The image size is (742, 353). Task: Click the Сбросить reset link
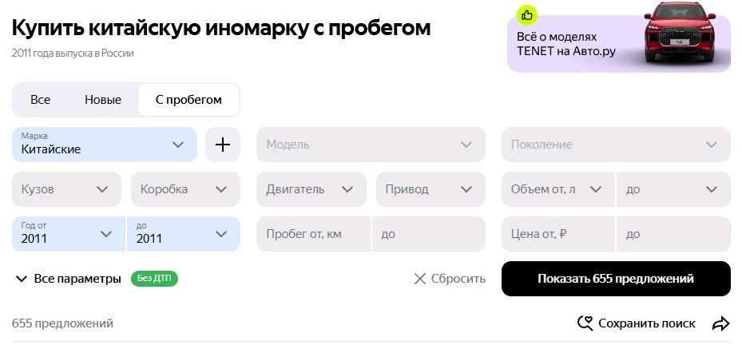(458, 279)
